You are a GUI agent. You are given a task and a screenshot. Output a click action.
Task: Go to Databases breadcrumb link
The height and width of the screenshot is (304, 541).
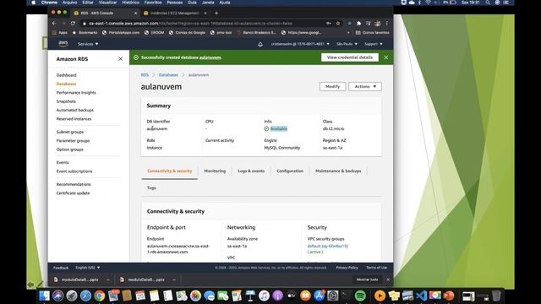click(x=168, y=75)
